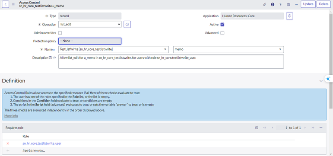Click the Application Human Resources: Core field

(252, 16)
